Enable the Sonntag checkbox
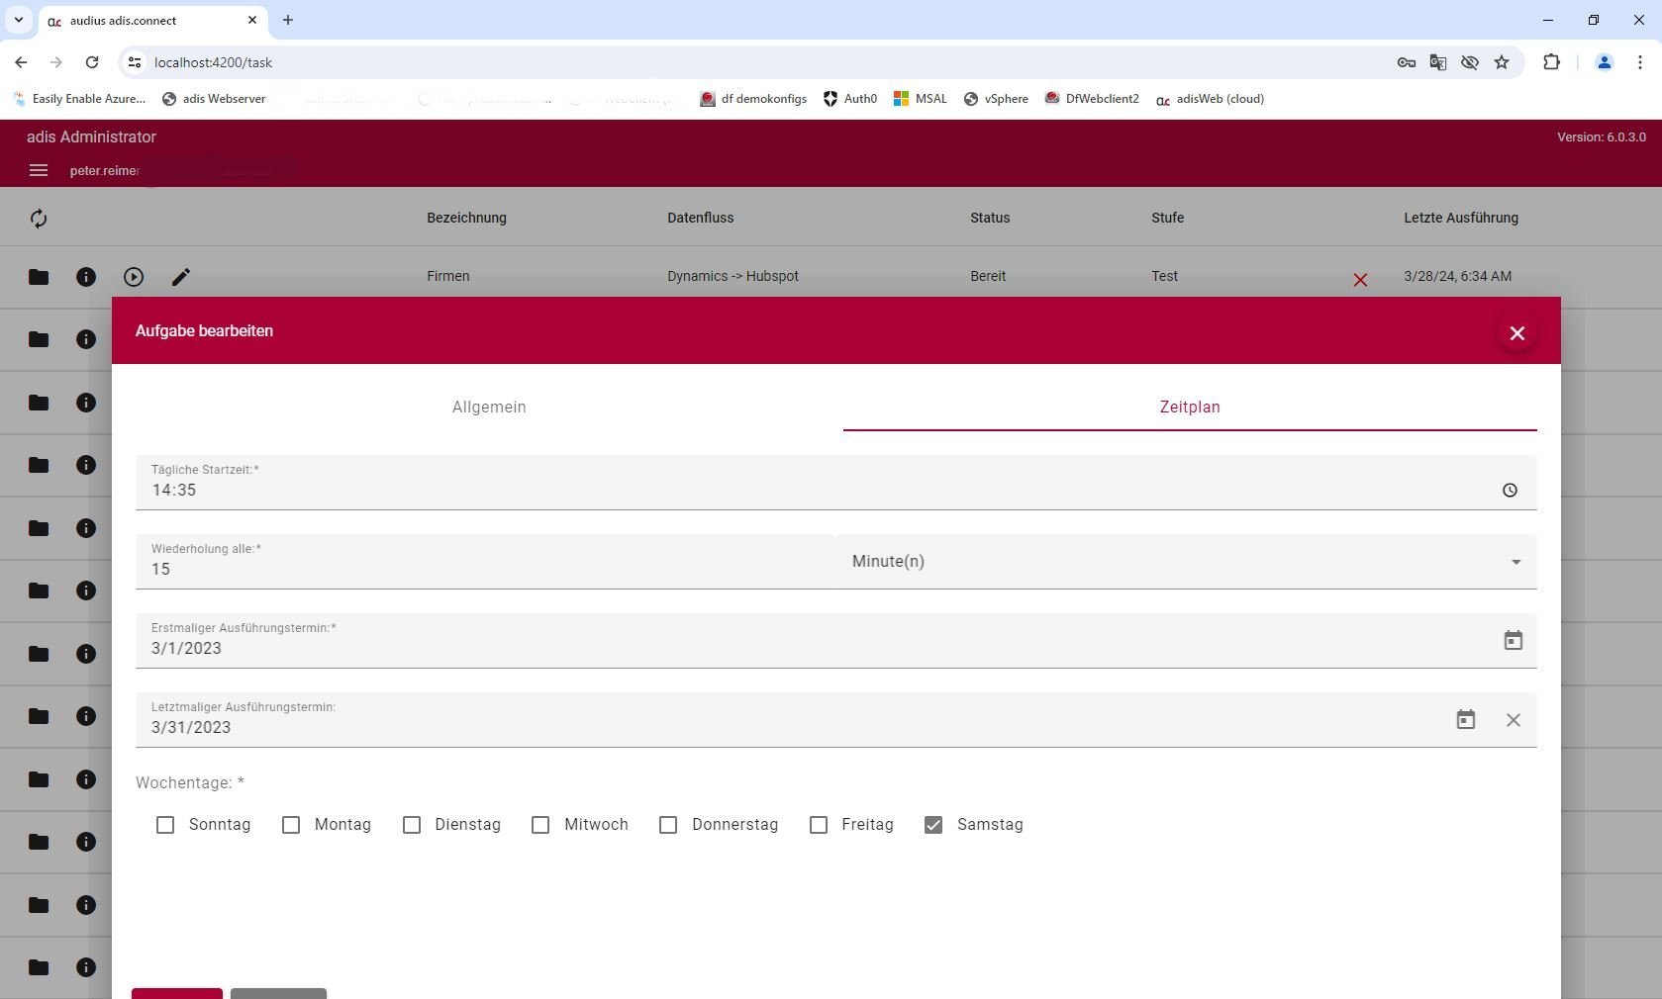The width and height of the screenshot is (1662, 999). (165, 825)
